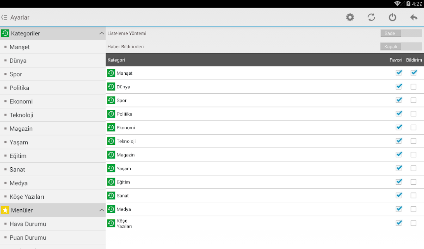This screenshot has height=249, width=424.
Task: Go back using the arrow icon
Action: 414,17
